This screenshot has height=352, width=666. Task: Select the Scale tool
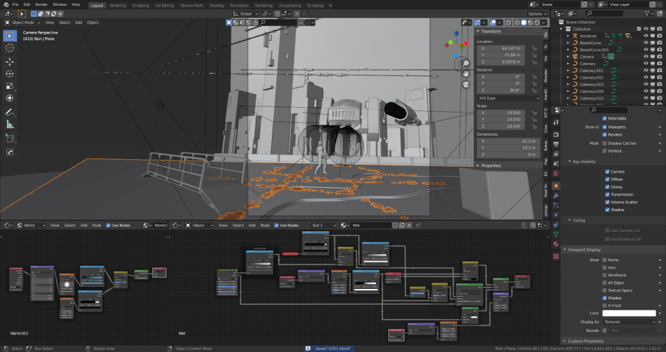(10, 86)
